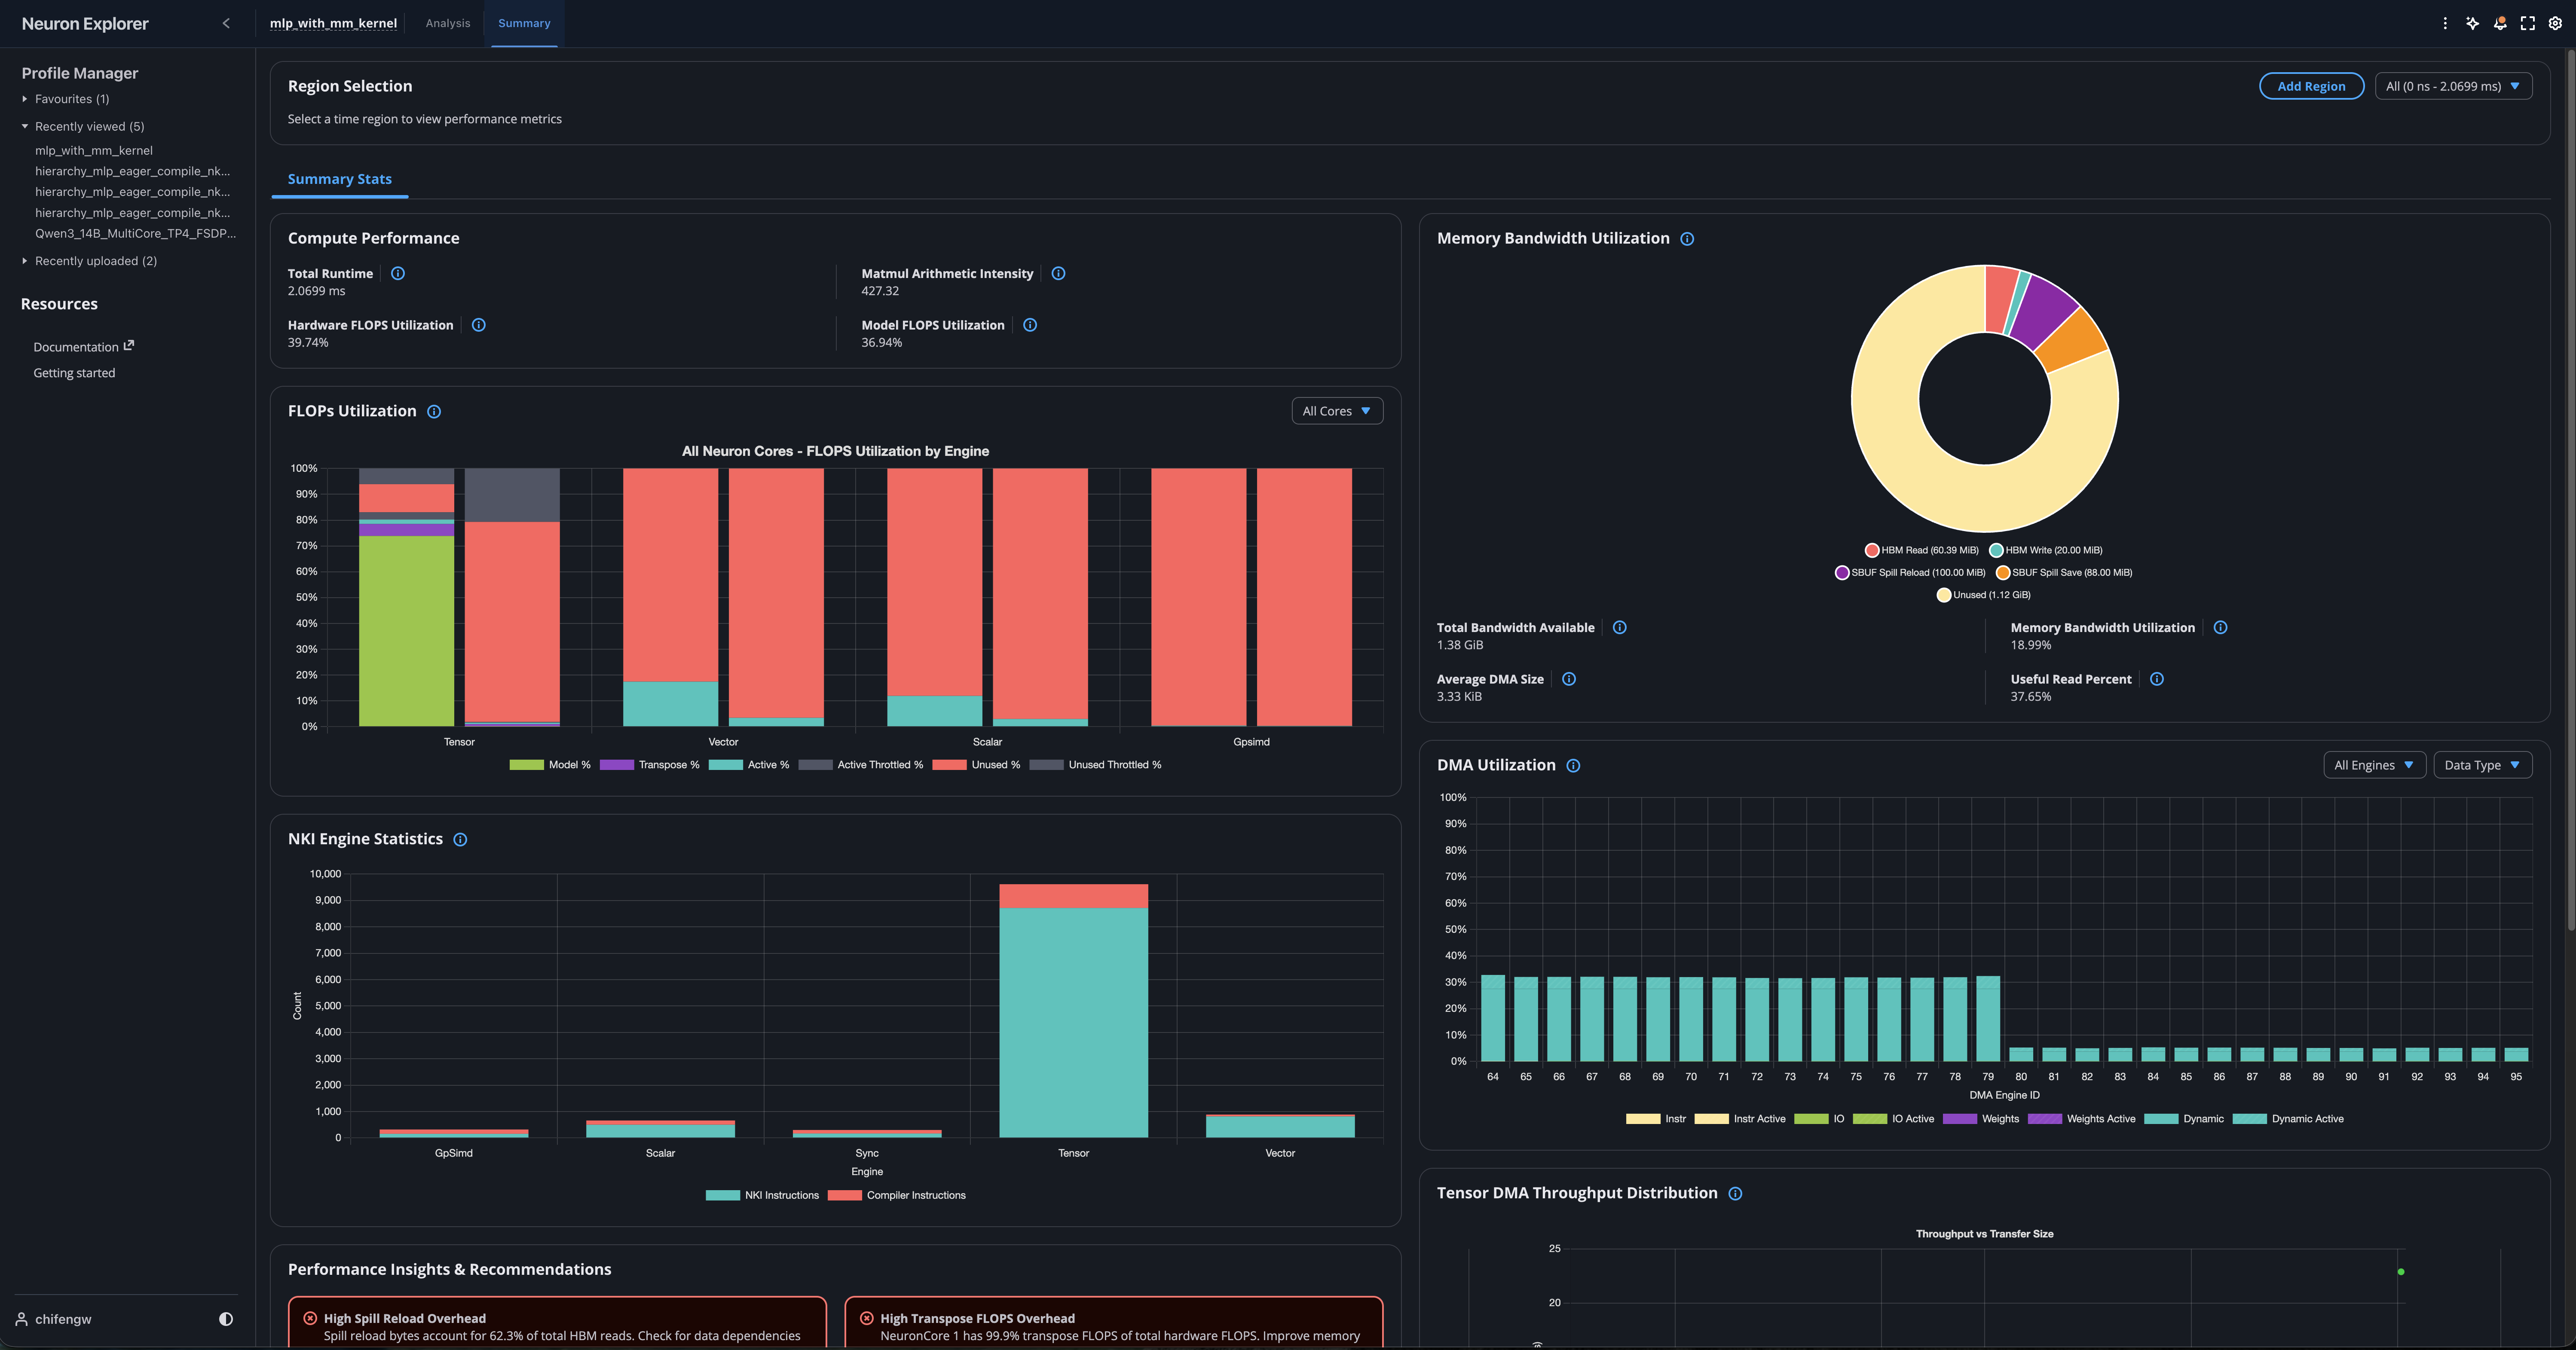
Task: Show info for Hardware FLOPS Utilization
Action: (x=479, y=325)
